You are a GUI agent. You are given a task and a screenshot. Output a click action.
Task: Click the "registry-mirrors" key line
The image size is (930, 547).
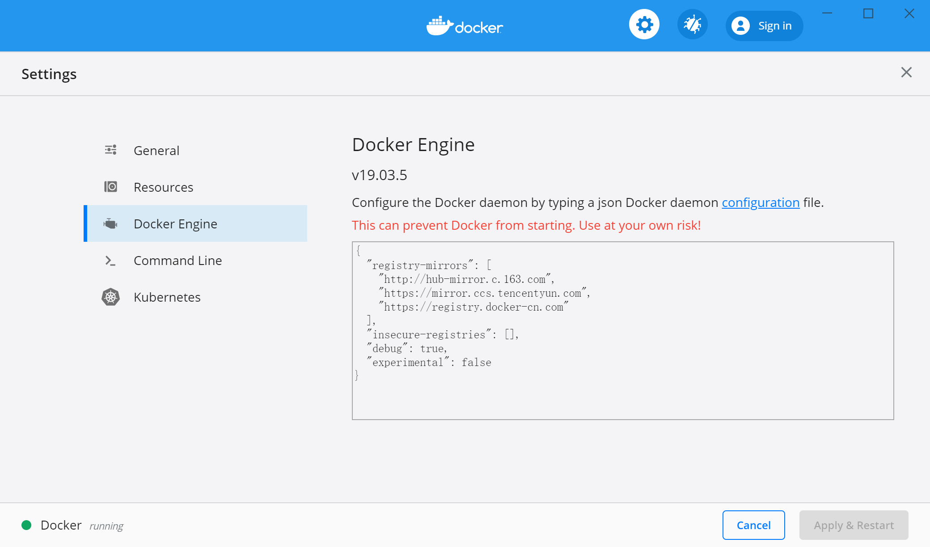tap(429, 265)
